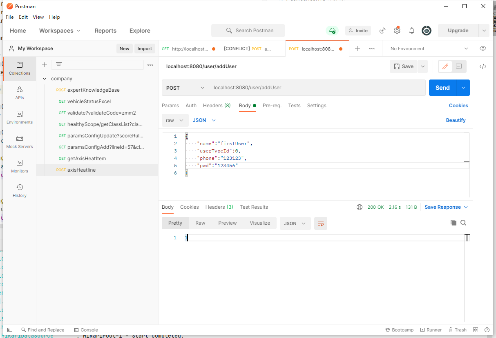Image resolution: width=496 pixels, height=338 pixels.
Task: Switch to the edit (pencil) mode
Action: click(x=445, y=66)
